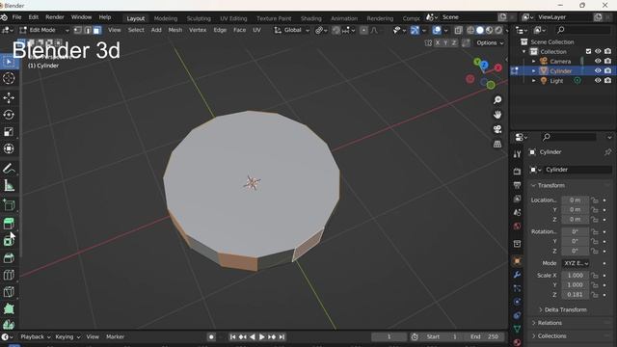617x347 pixels.
Task: Collapse the Transform panel
Action: click(x=550, y=185)
